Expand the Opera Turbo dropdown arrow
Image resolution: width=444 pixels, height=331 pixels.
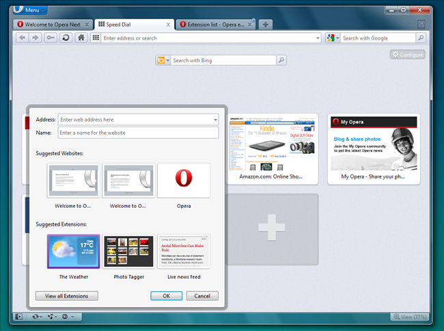tap(72, 317)
